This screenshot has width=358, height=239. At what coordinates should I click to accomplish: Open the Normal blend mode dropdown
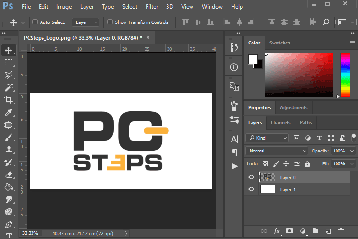277,151
